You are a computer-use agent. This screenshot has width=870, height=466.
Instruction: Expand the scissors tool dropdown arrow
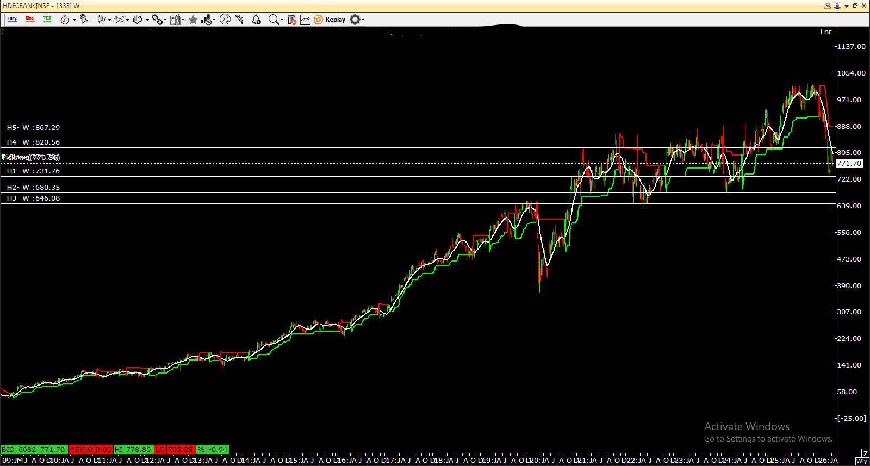(127, 20)
